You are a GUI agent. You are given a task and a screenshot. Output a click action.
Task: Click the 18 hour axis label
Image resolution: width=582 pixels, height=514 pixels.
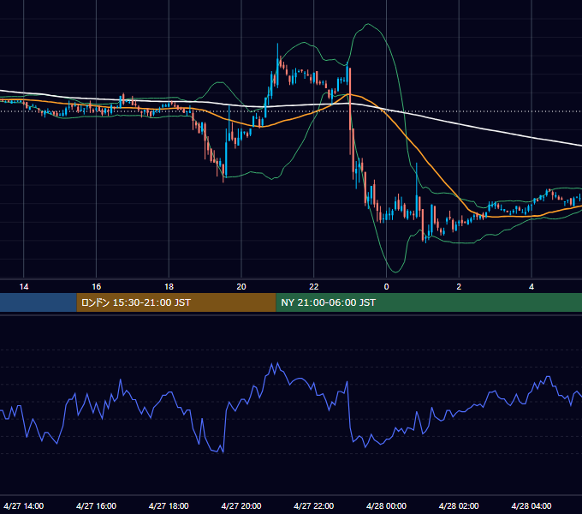169,287
